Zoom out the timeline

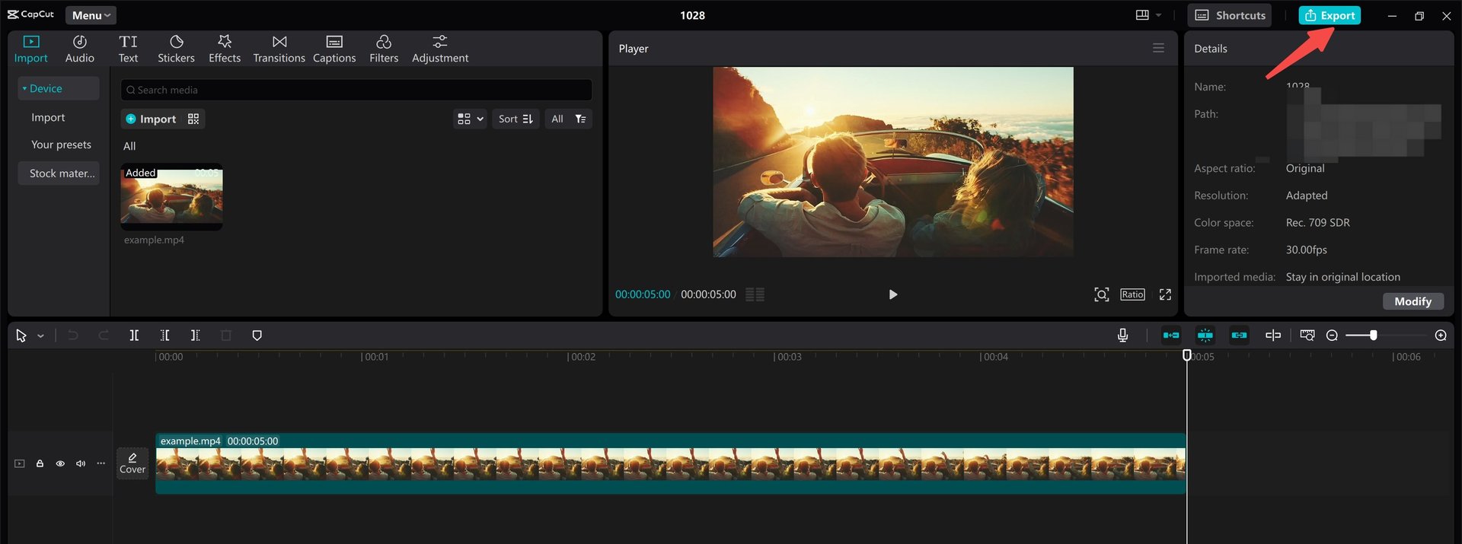(1332, 336)
